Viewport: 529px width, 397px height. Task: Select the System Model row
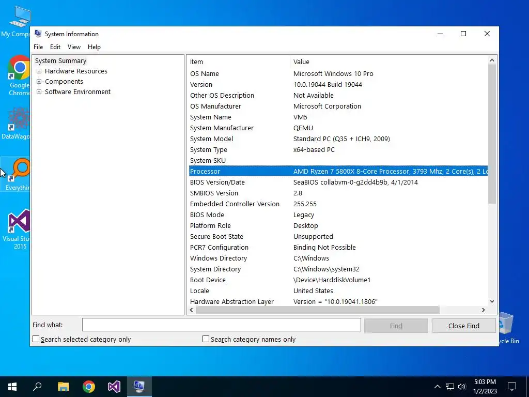pos(338,139)
